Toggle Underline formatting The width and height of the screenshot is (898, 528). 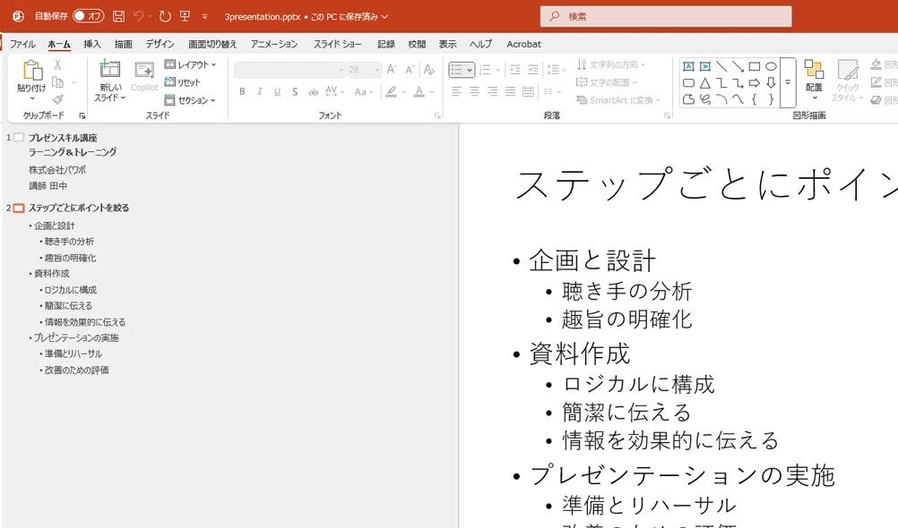click(277, 91)
